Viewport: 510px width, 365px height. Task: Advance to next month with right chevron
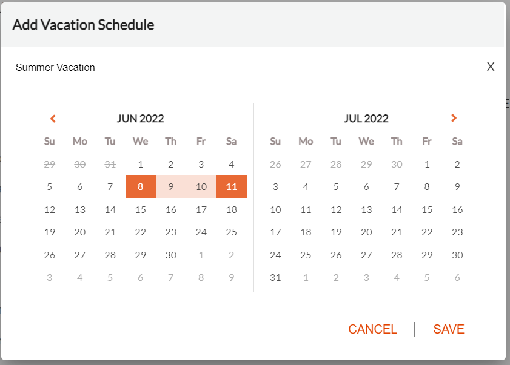coord(454,118)
